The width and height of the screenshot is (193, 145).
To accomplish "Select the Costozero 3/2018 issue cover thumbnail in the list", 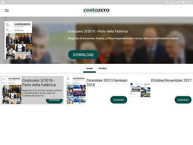I will pos(11,90).
